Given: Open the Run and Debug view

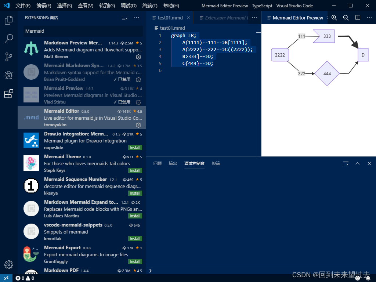Looking at the screenshot, I should 8,75.
